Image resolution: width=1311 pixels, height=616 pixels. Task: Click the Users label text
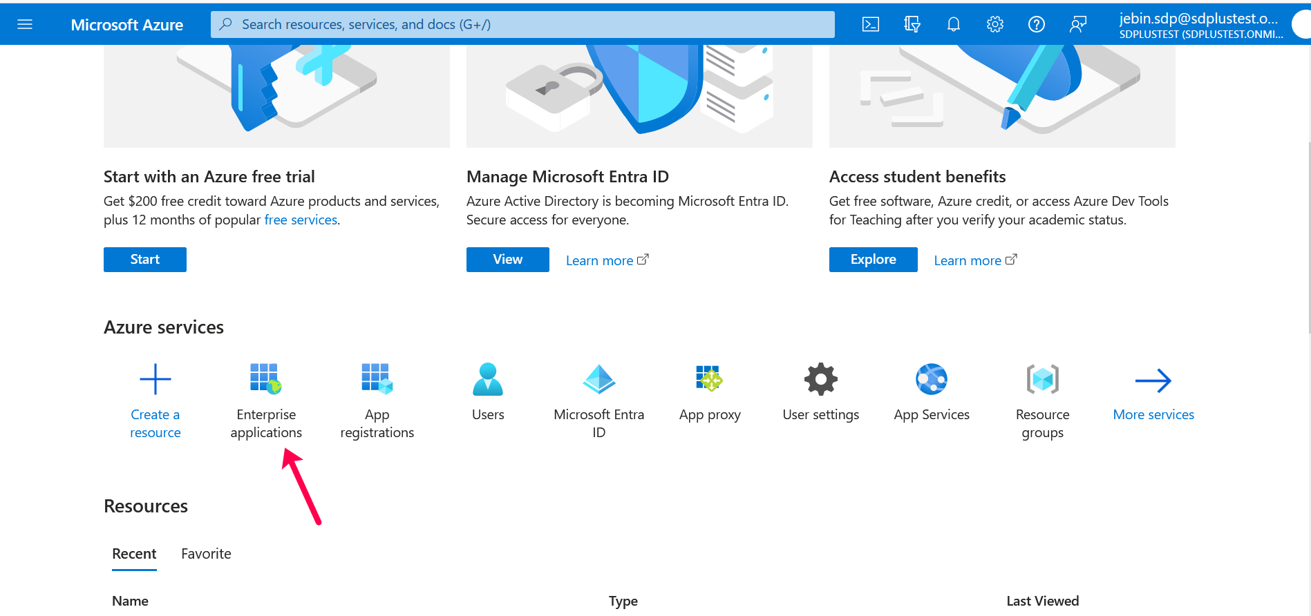pos(488,414)
